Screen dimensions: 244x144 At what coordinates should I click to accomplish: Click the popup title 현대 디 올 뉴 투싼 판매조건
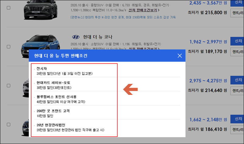pos(61,56)
